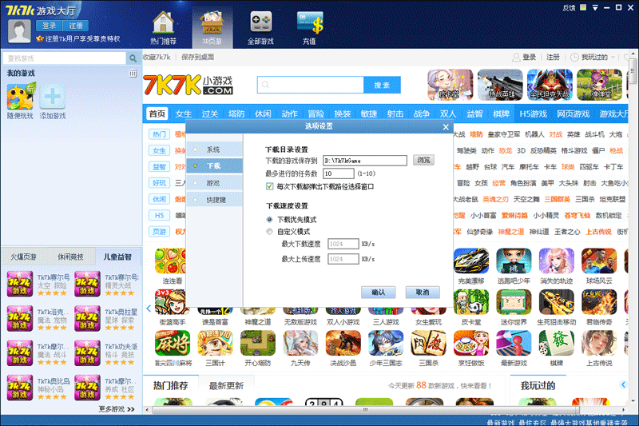The image size is (639, 426).
Task: Launch the 随便玩玩 game icon
Action: pyautogui.click(x=20, y=96)
